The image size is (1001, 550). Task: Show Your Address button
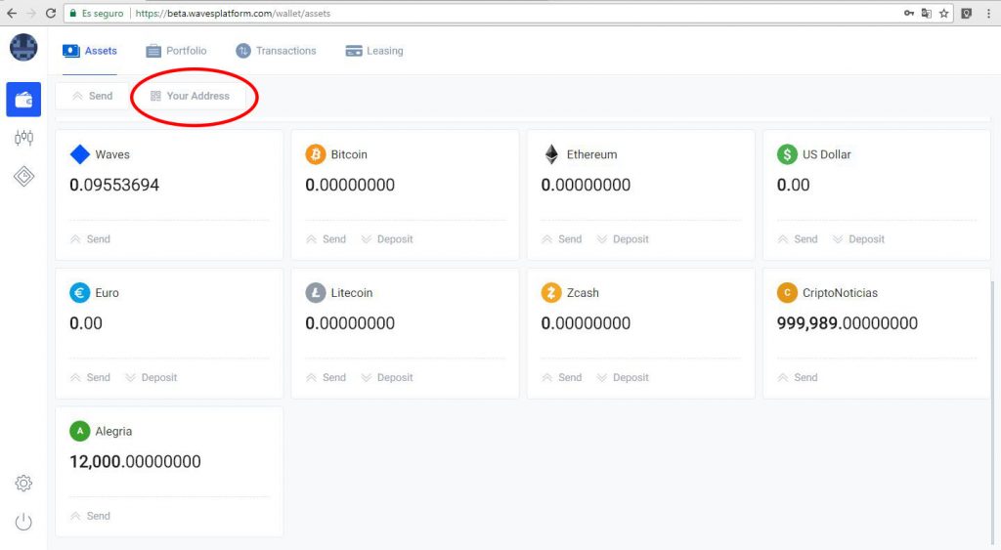click(x=190, y=96)
